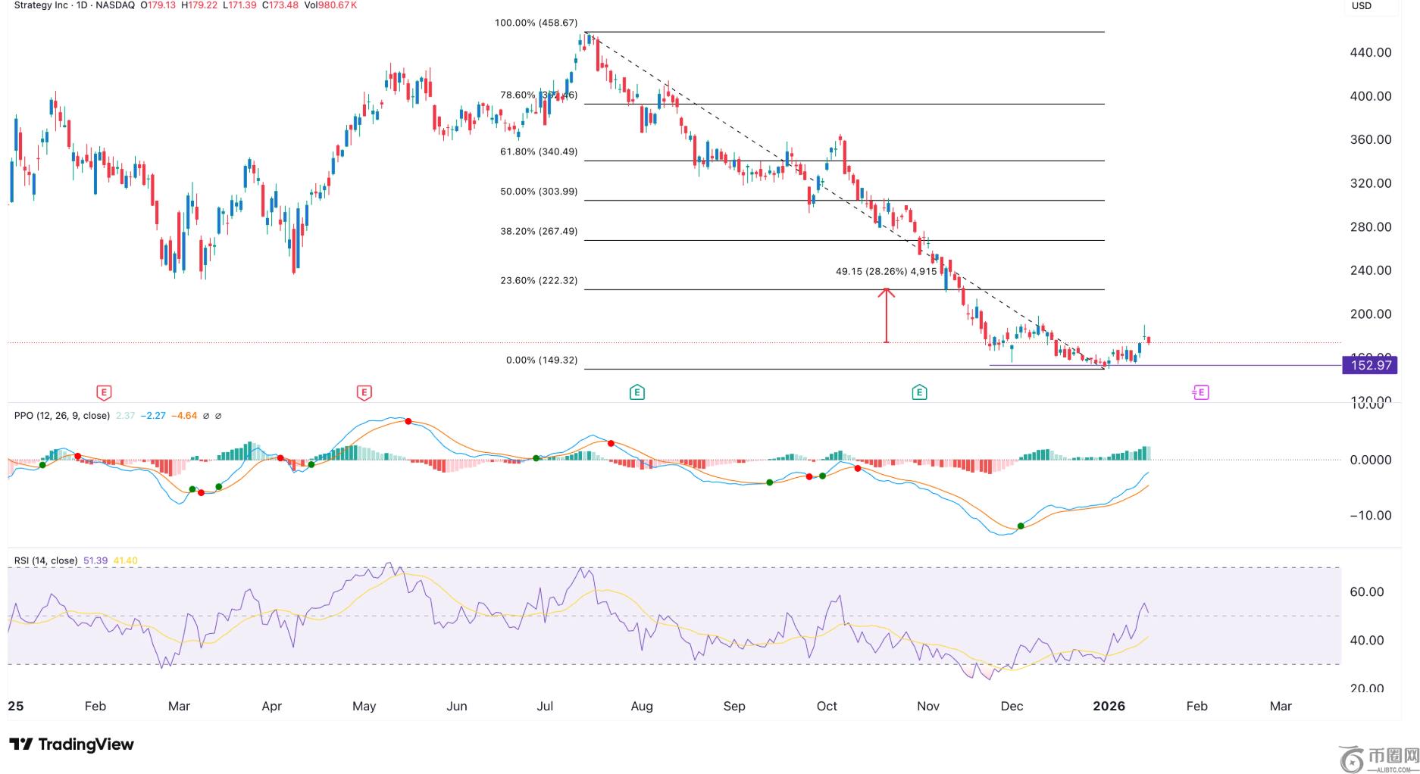1420x774 pixels.
Task: Select the 23.60% (222.32) Fibonacci level label
Action: pyautogui.click(x=538, y=280)
